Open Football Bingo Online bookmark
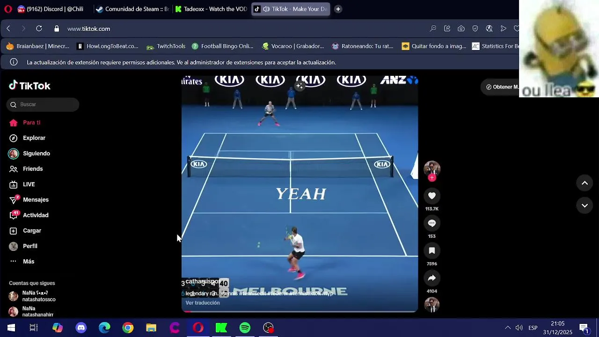 coord(222,46)
